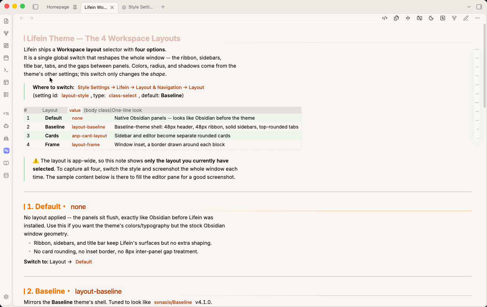Click the birthday cake icon in ribbon
This screenshot has width=487, height=307.
pyautogui.click(x=6, y=138)
